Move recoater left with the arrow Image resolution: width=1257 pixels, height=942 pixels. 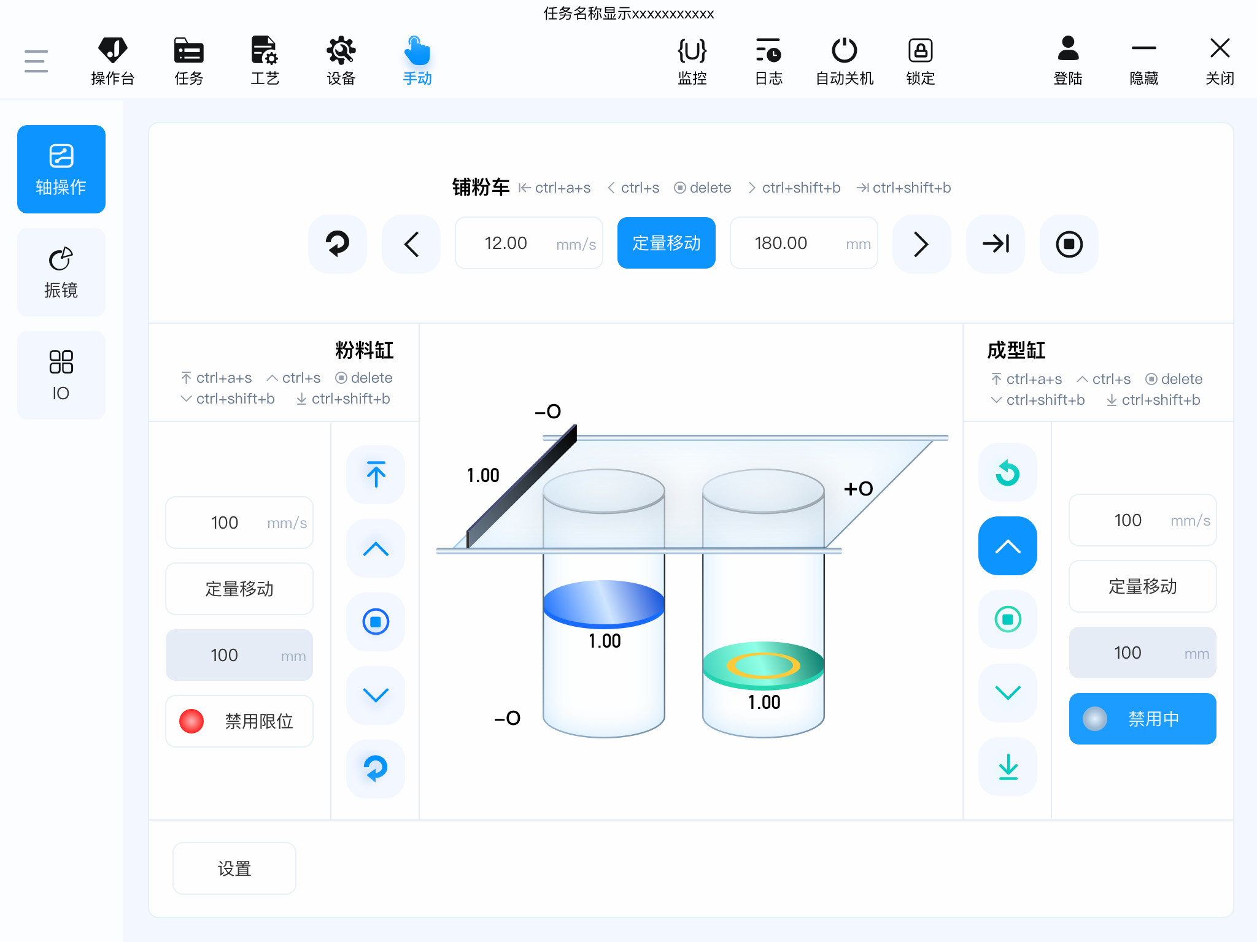pos(411,244)
